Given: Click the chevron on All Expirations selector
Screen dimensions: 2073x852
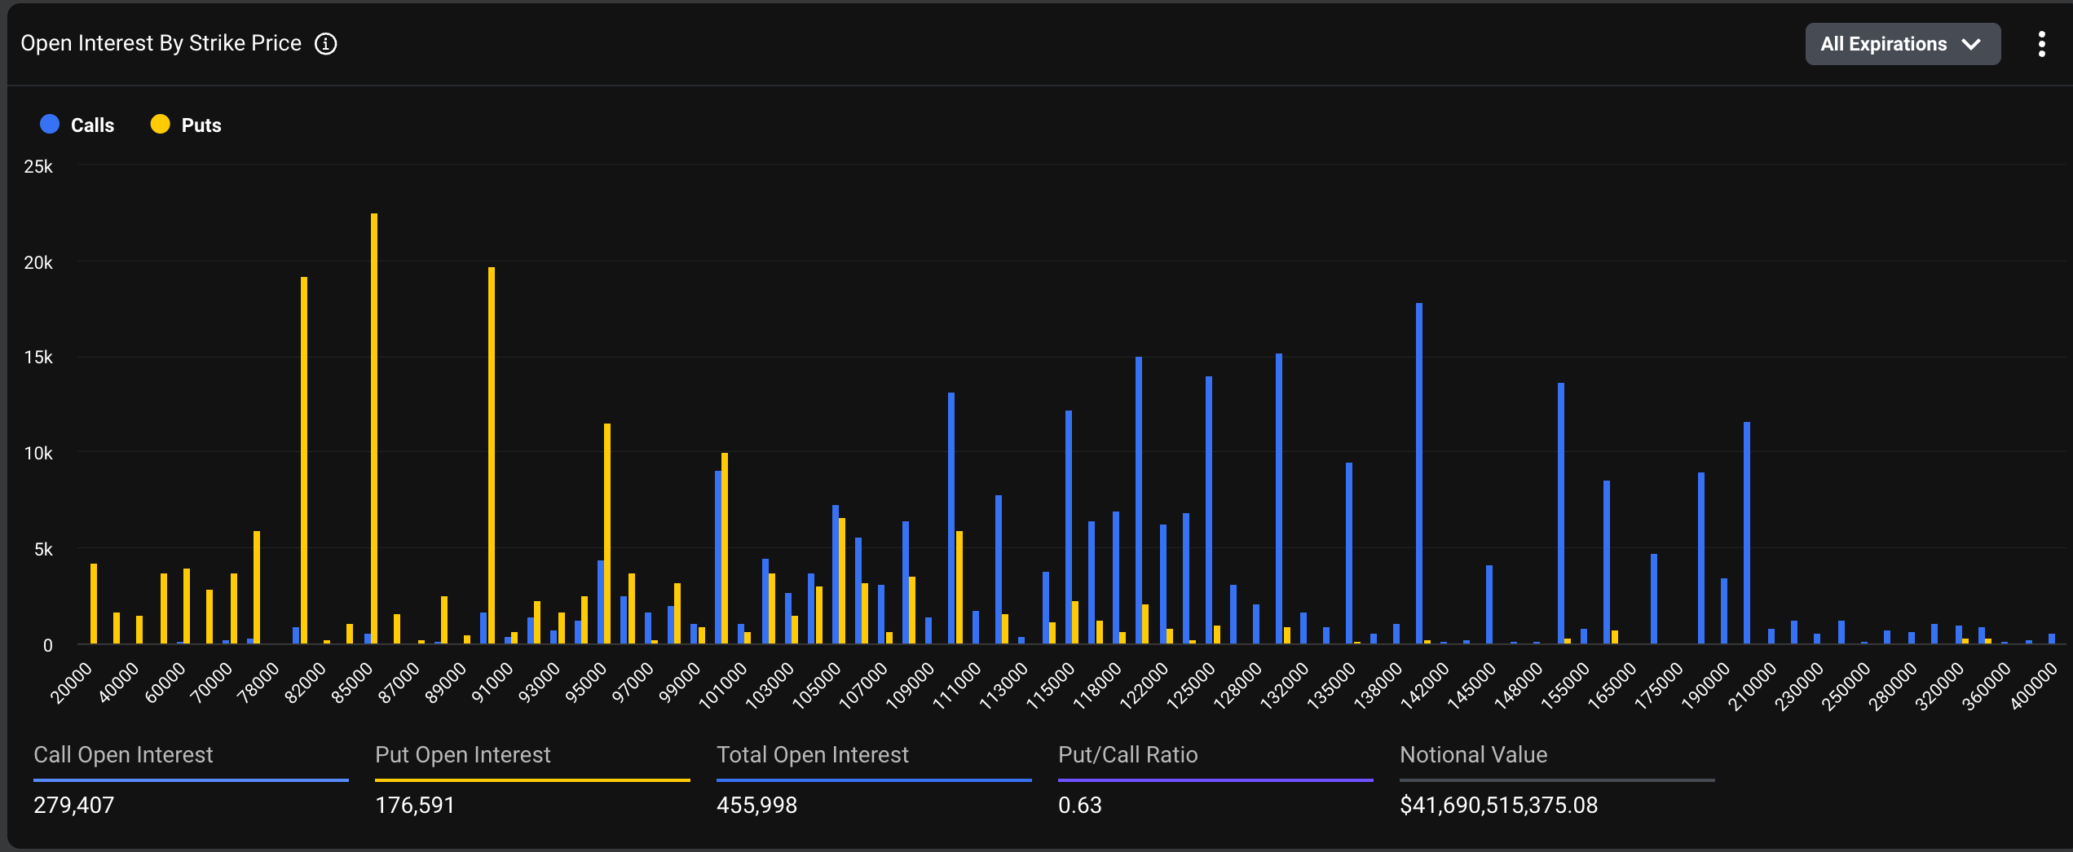Looking at the screenshot, I should coord(1971,44).
